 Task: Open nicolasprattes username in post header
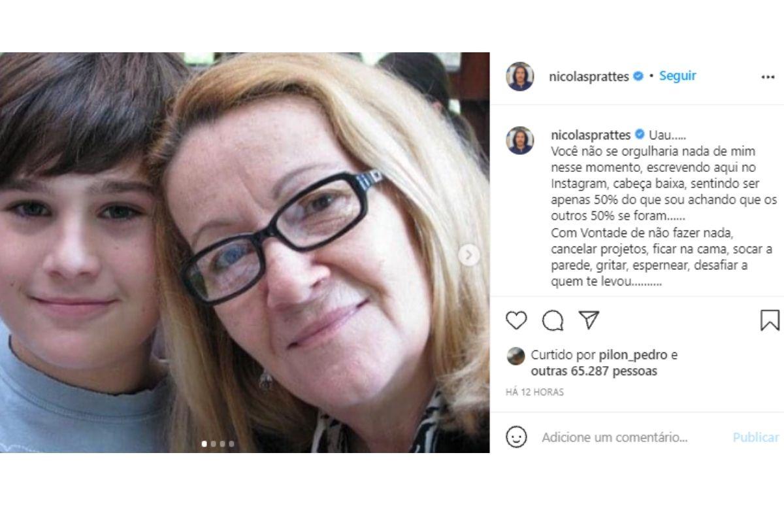591,76
